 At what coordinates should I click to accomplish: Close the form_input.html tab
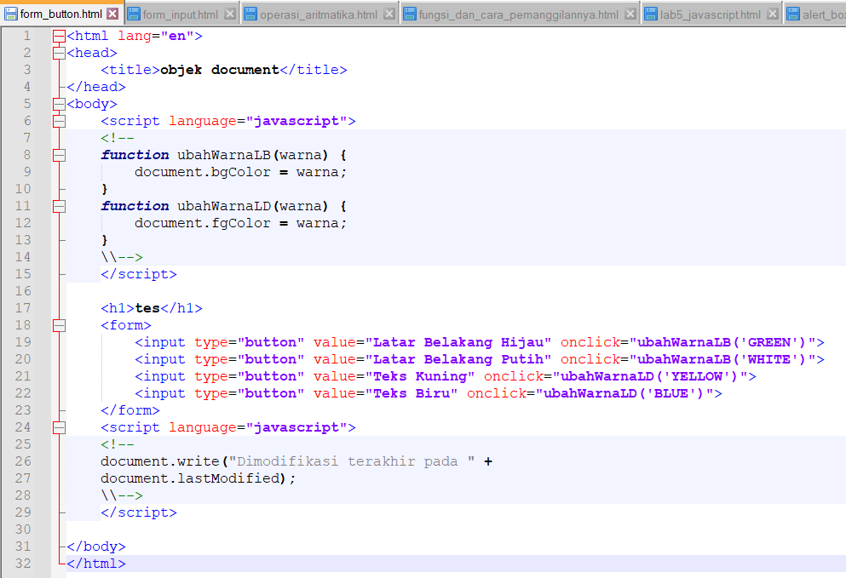[230, 14]
